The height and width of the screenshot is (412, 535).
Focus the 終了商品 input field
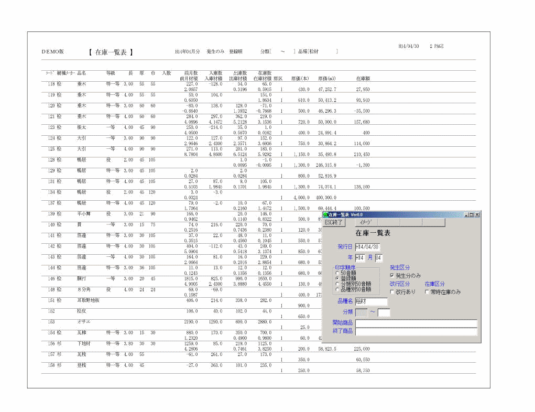click(x=416, y=331)
